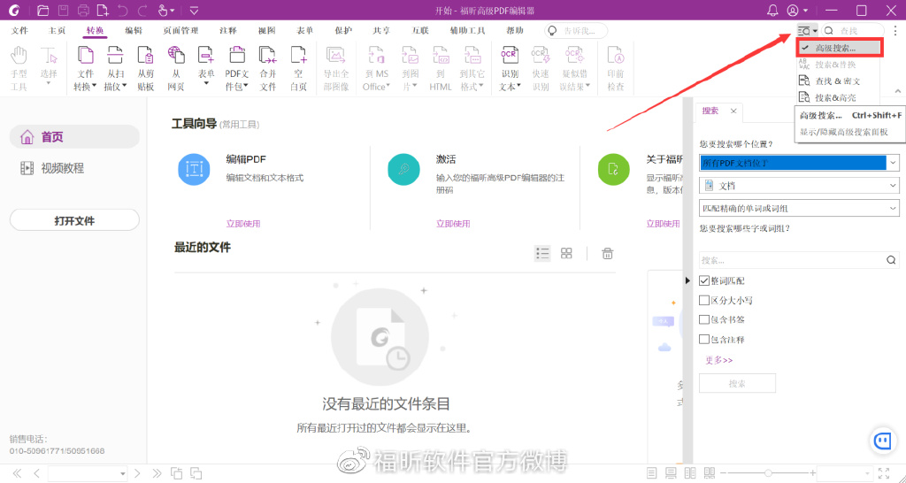
Task: Open the File (文件) menu tab
Action: pyautogui.click(x=19, y=31)
